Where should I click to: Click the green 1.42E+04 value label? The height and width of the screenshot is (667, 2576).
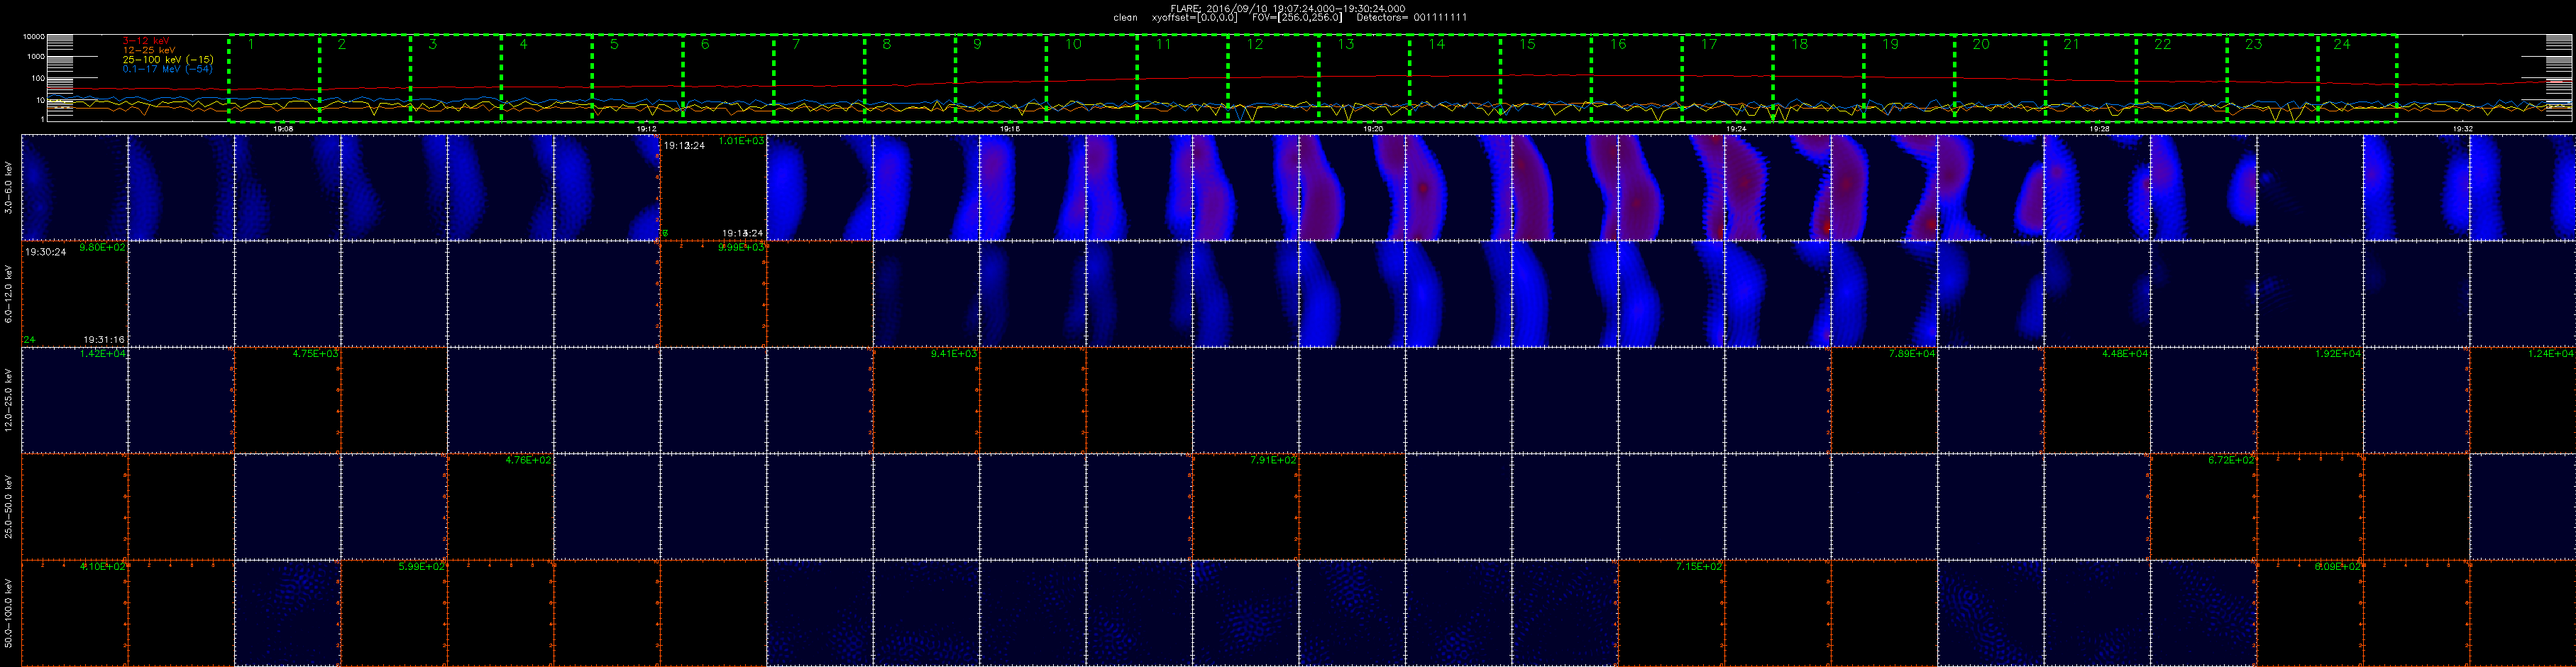(x=102, y=354)
